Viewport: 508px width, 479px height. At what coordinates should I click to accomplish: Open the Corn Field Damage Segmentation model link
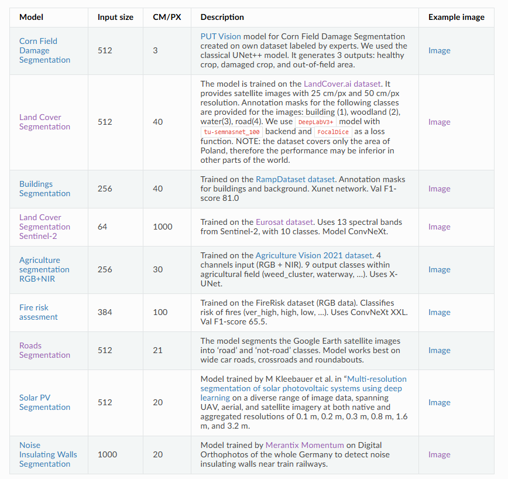[x=44, y=50]
